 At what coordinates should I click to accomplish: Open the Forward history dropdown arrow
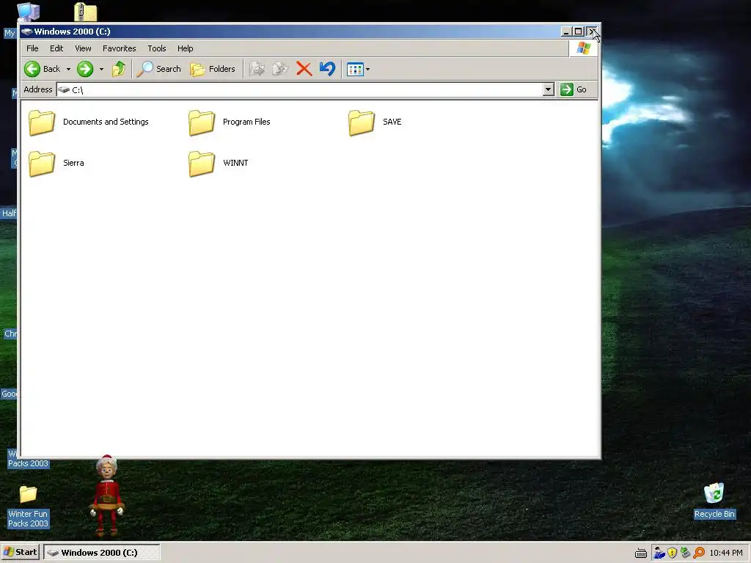(x=101, y=70)
